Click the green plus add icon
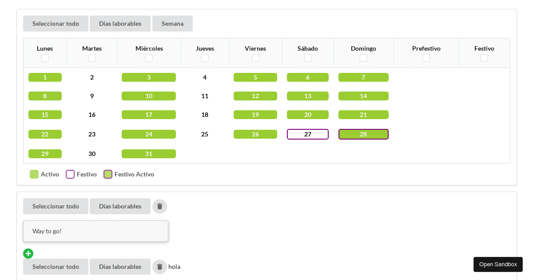 pyautogui.click(x=28, y=253)
